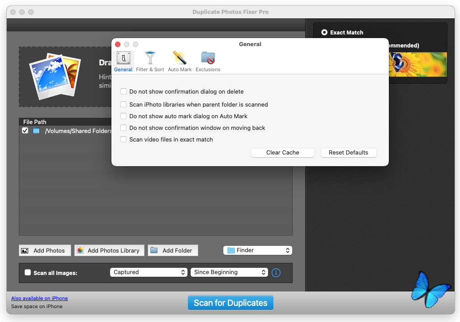Screen dimensions: 460x322
Task: Click the Clear Cache button
Action: pos(282,153)
